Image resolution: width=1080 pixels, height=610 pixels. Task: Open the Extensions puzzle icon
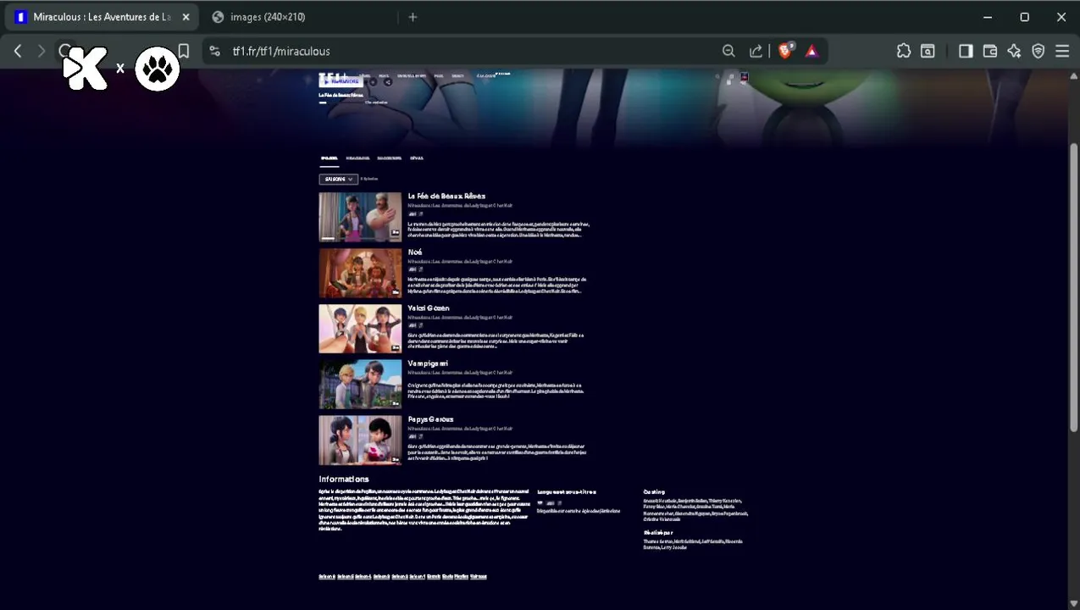[x=904, y=51]
